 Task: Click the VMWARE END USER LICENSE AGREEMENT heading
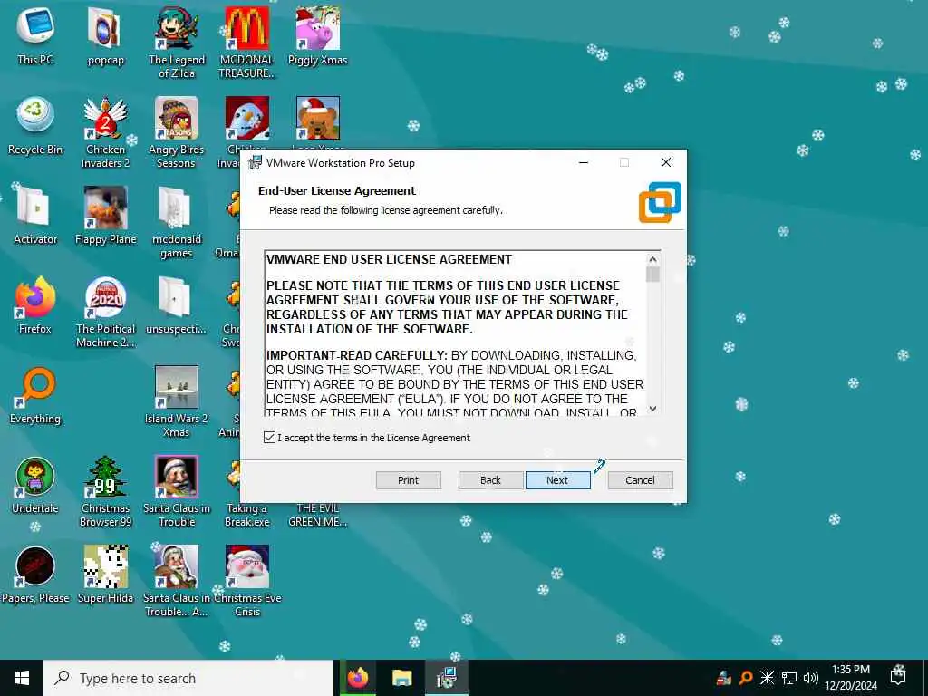point(389,259)
